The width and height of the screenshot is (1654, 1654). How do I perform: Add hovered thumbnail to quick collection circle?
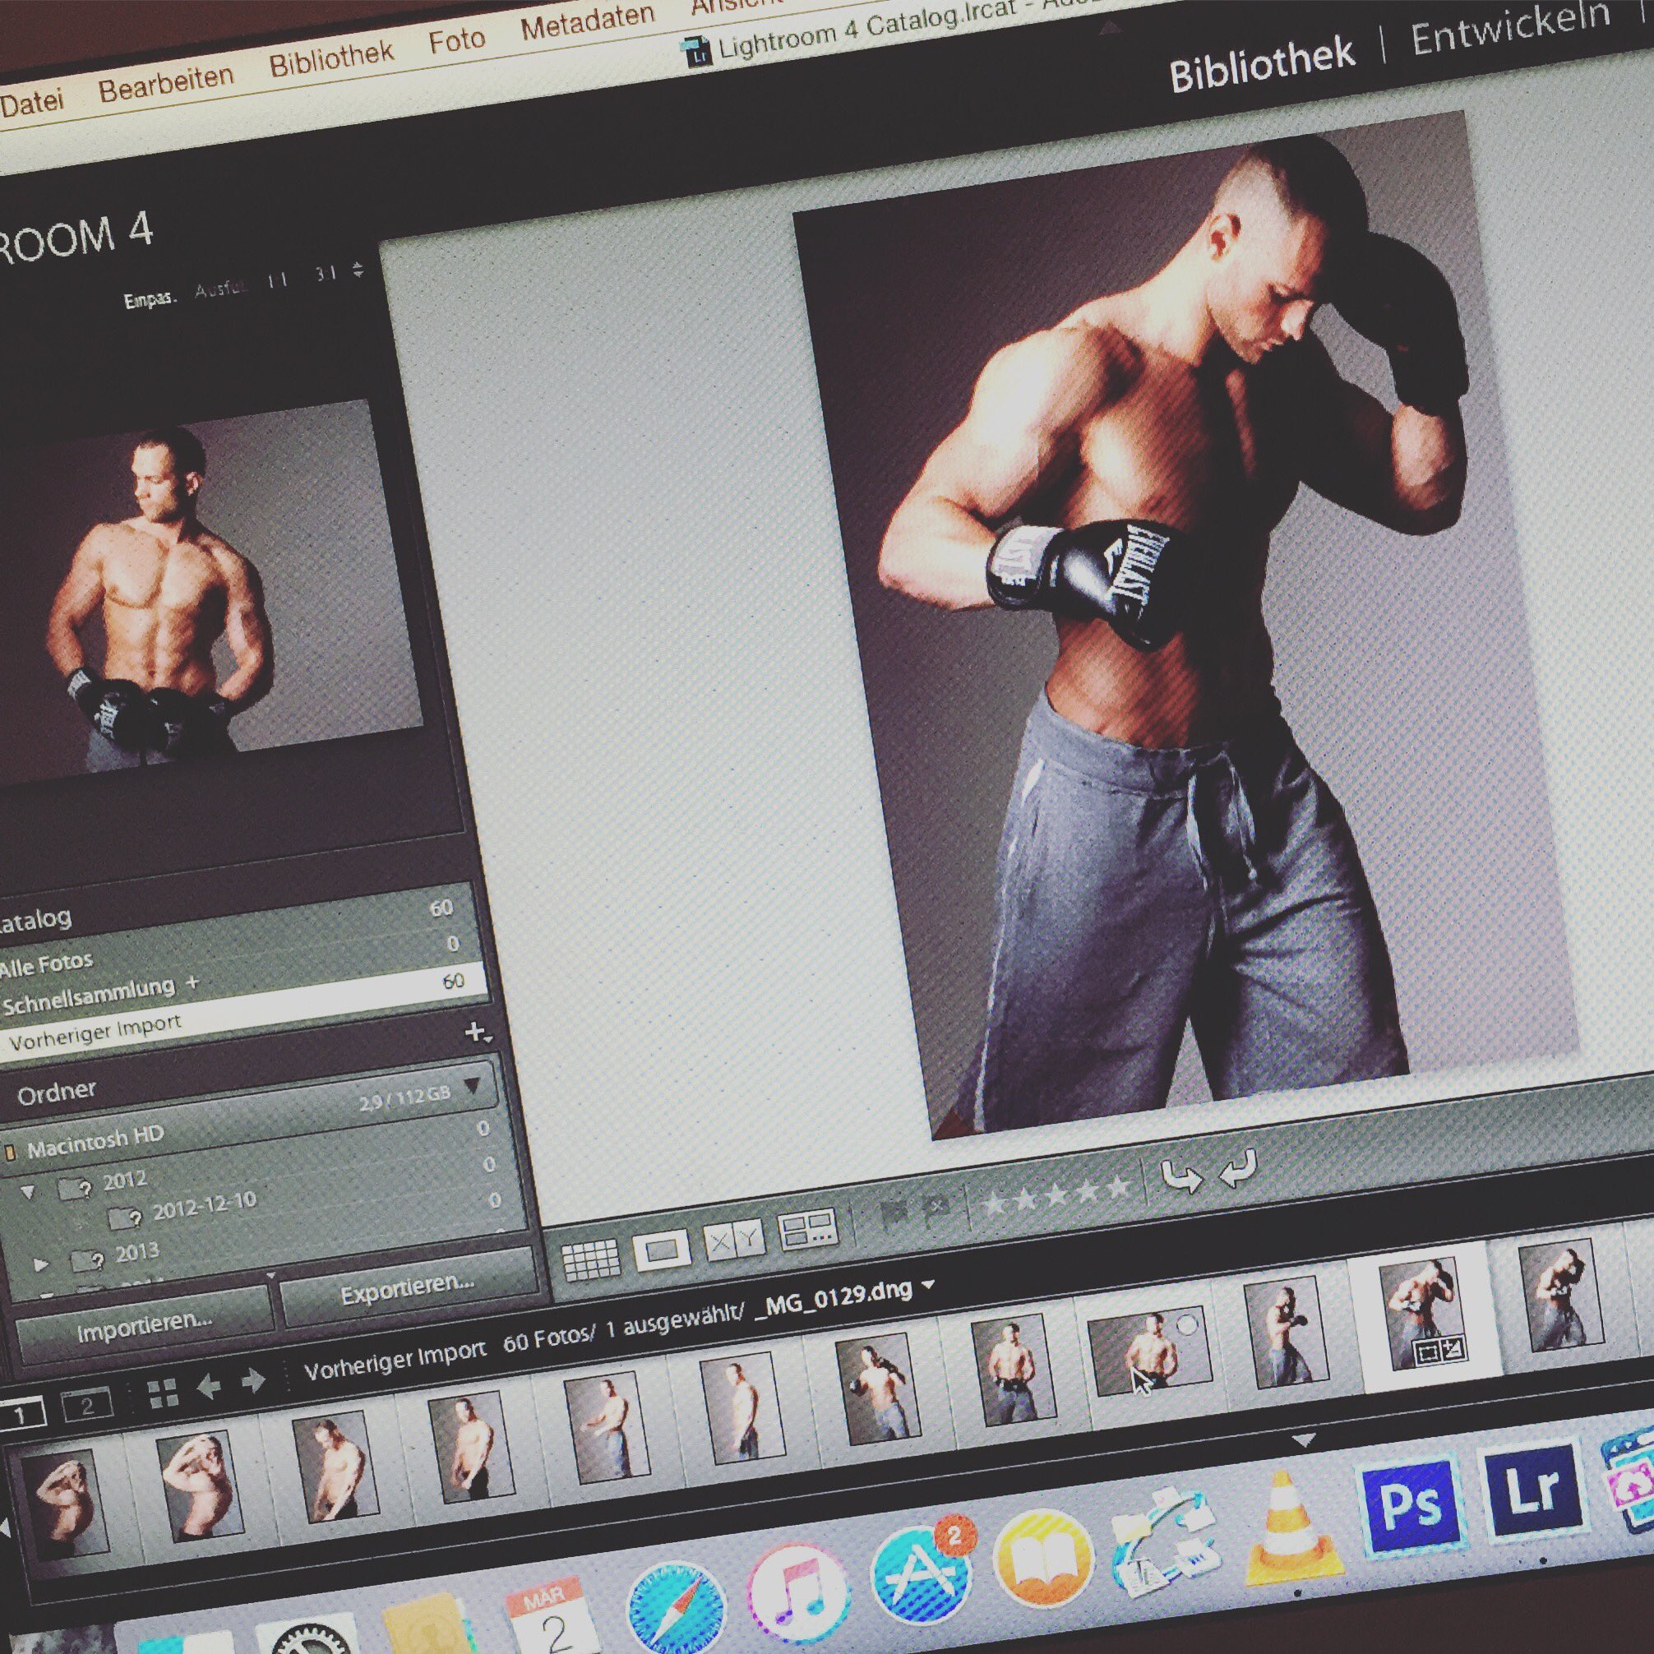point(1187,1325)
